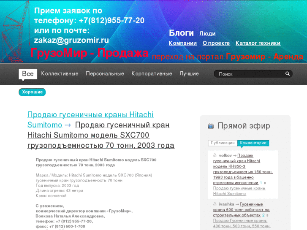Open sidebar blog link Продаю гусеничные краны Hitachi Sumitomo

point(239,191)
